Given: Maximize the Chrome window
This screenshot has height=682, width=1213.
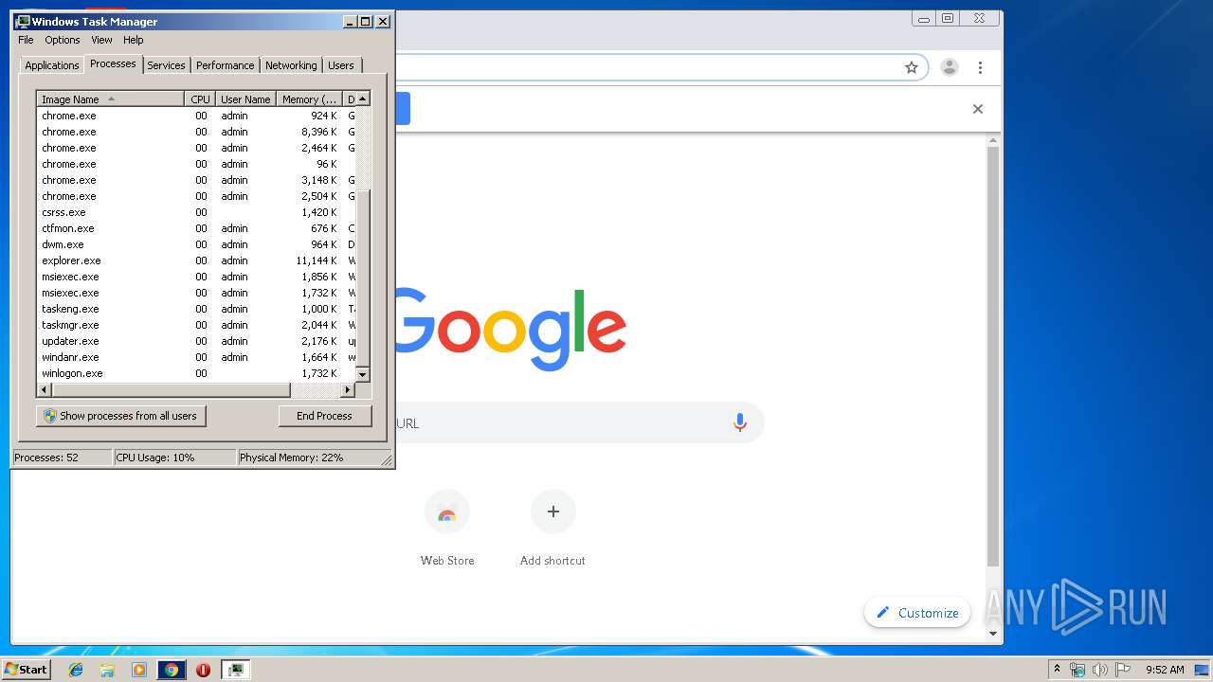Looking at the screenshot, I should [947, 18].
